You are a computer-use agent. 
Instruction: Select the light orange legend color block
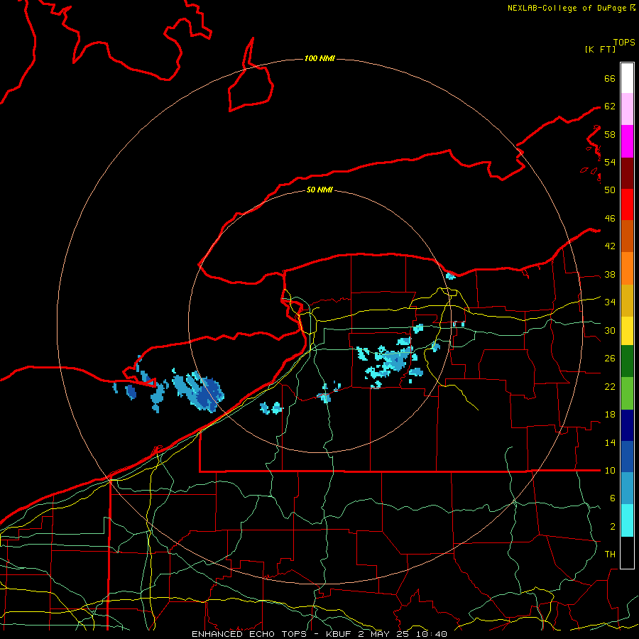pyautogui.click(x=627, y=268)
